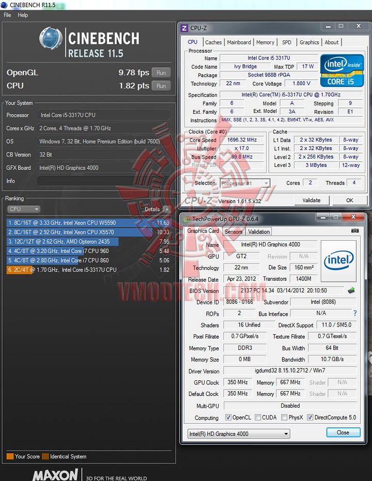The width and height of the screenshot is (372, 481).
Task: Switch to the SPD tab in CPU-Z
Action: 287,42
